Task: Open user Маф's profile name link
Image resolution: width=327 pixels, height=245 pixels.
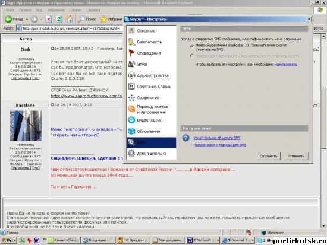Action: 26,49
